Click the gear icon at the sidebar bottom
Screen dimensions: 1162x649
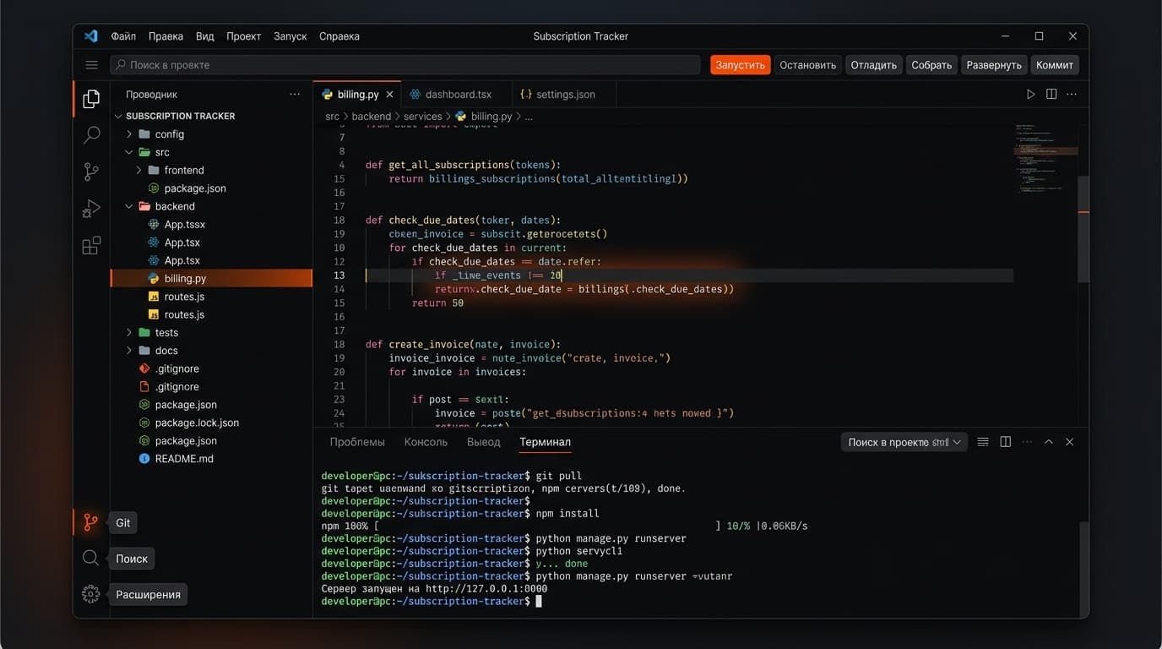(91, 594)
